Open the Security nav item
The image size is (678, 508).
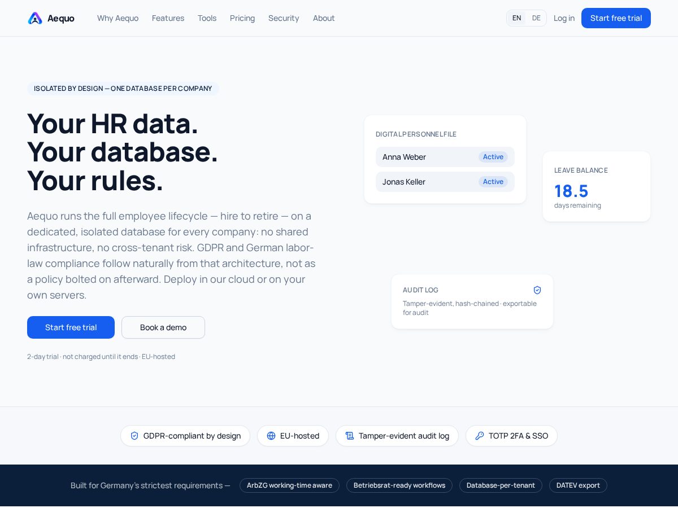click(x=284, y=18)
